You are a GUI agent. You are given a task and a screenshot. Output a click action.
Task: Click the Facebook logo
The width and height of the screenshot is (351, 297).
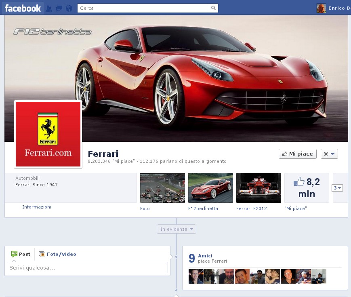click(23, 8)
